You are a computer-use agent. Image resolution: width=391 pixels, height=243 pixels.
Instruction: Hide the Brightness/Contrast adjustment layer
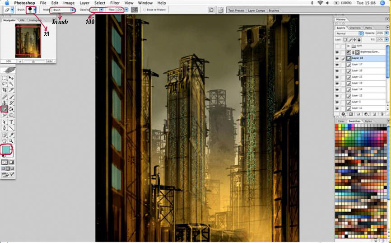pyautogui.click(x=337, y=52)
